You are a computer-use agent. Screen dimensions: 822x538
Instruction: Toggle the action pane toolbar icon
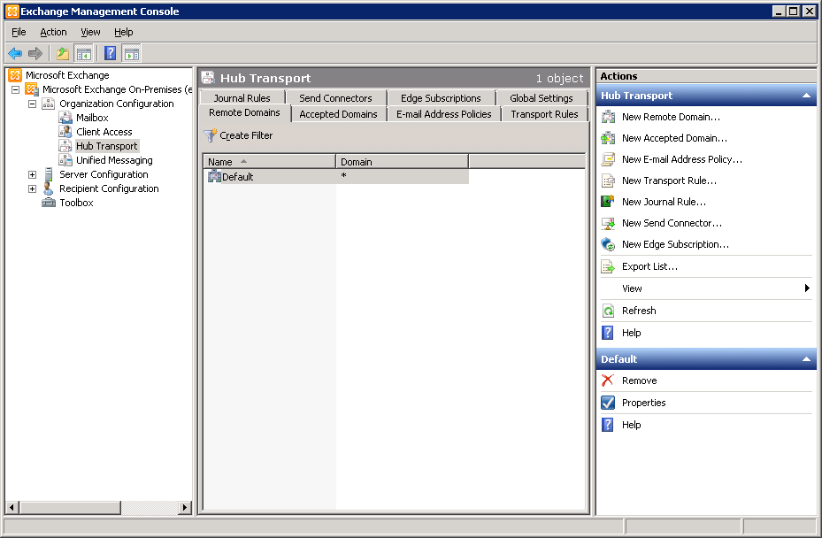click(x=132, y=53)
